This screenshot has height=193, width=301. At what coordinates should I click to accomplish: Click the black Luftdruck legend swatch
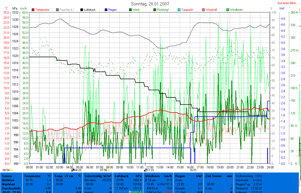pyautogui.click(x=82, y=10)
